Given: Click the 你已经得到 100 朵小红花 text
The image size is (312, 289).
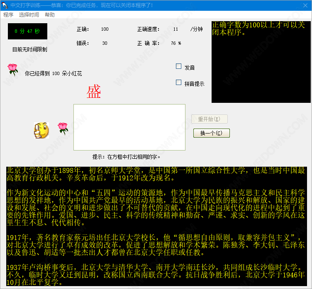Looking at the screenshot, I should [54, 73].
